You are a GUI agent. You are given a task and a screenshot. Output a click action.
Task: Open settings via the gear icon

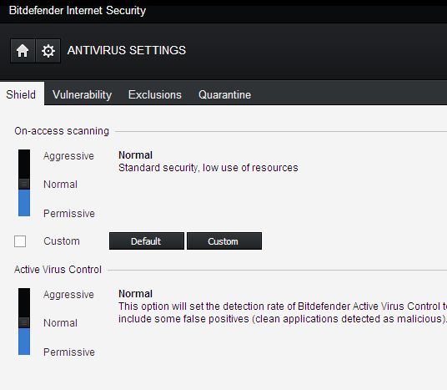[48, 51]
